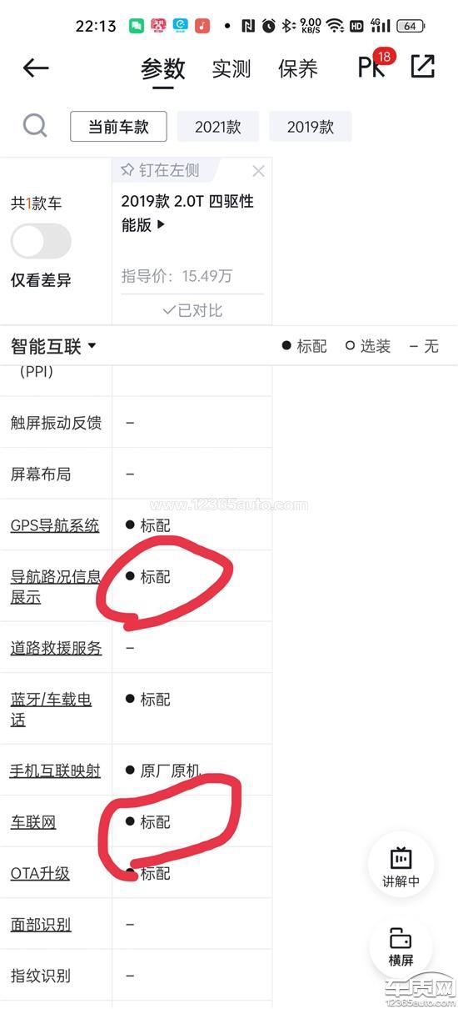Open the GPS导航系统 explanation link
Viewport: 458px width, 1009px height.
click(x=55, y=525)
